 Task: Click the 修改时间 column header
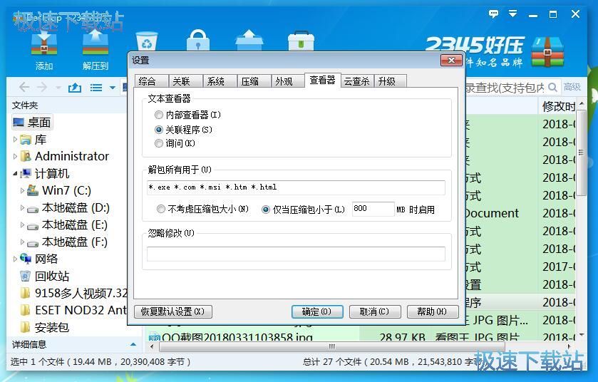pos(559,106)
